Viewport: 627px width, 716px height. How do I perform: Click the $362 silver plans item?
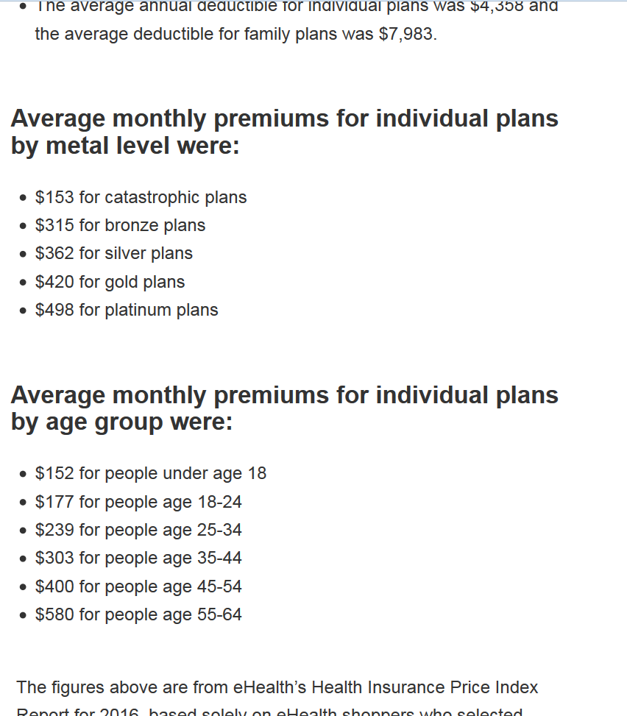point(114,253)
